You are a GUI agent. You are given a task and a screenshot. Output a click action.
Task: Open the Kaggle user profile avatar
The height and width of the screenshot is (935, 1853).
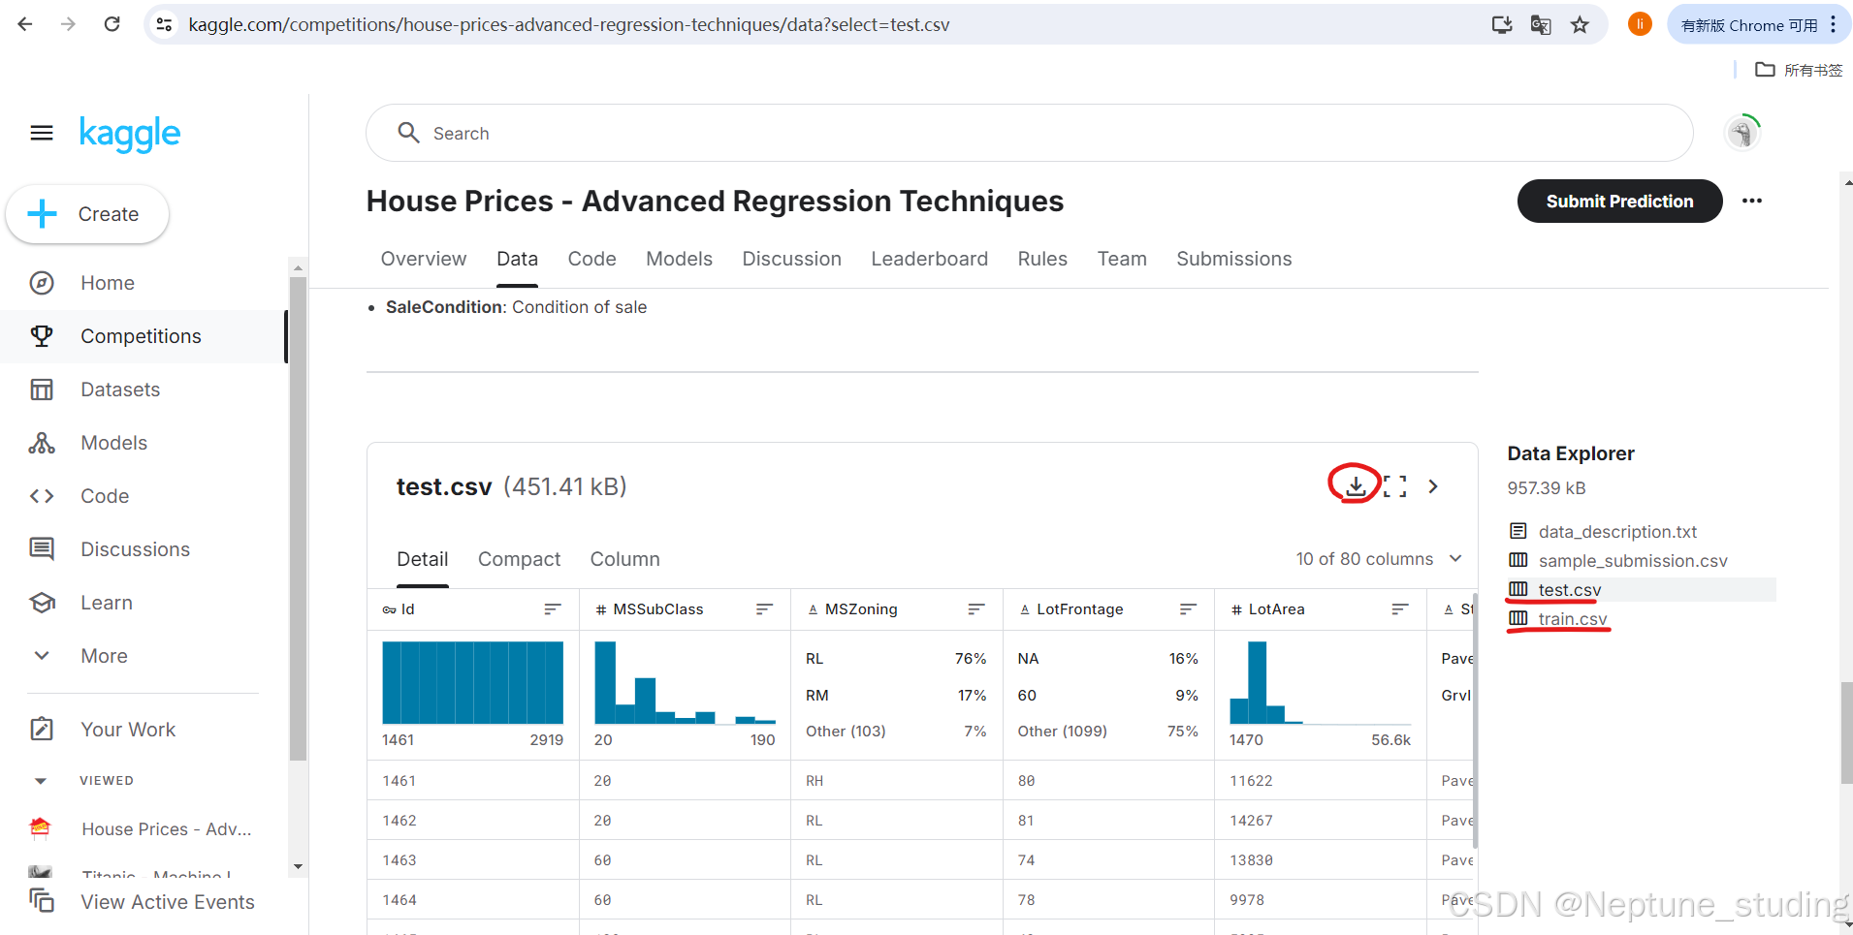click(1742, 133)
